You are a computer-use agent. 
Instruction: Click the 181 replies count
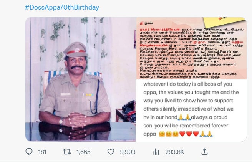coord(42,152)
